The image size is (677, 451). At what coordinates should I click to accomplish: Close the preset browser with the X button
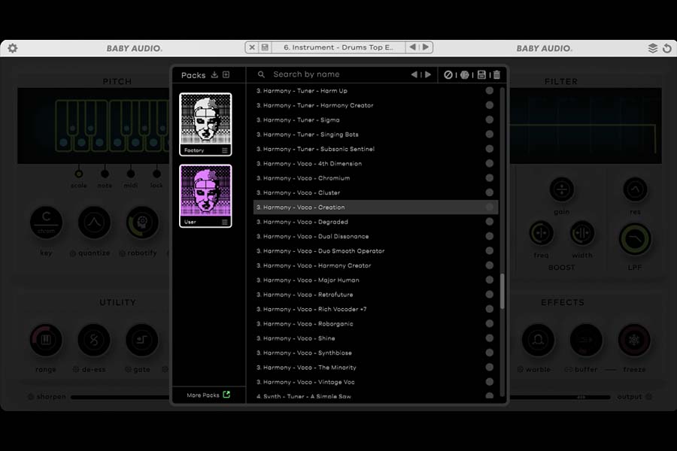click(x=252, y=47)
